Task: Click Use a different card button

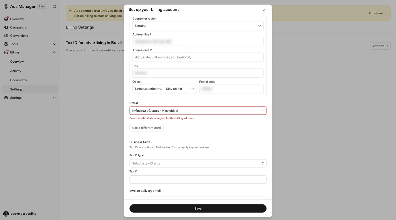Action: [x=147, y=128]
